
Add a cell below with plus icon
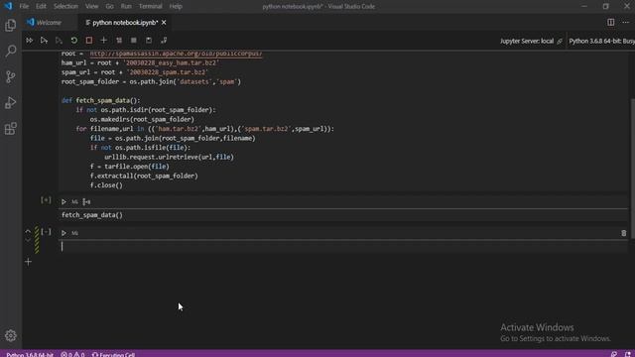tap(28, 262)
